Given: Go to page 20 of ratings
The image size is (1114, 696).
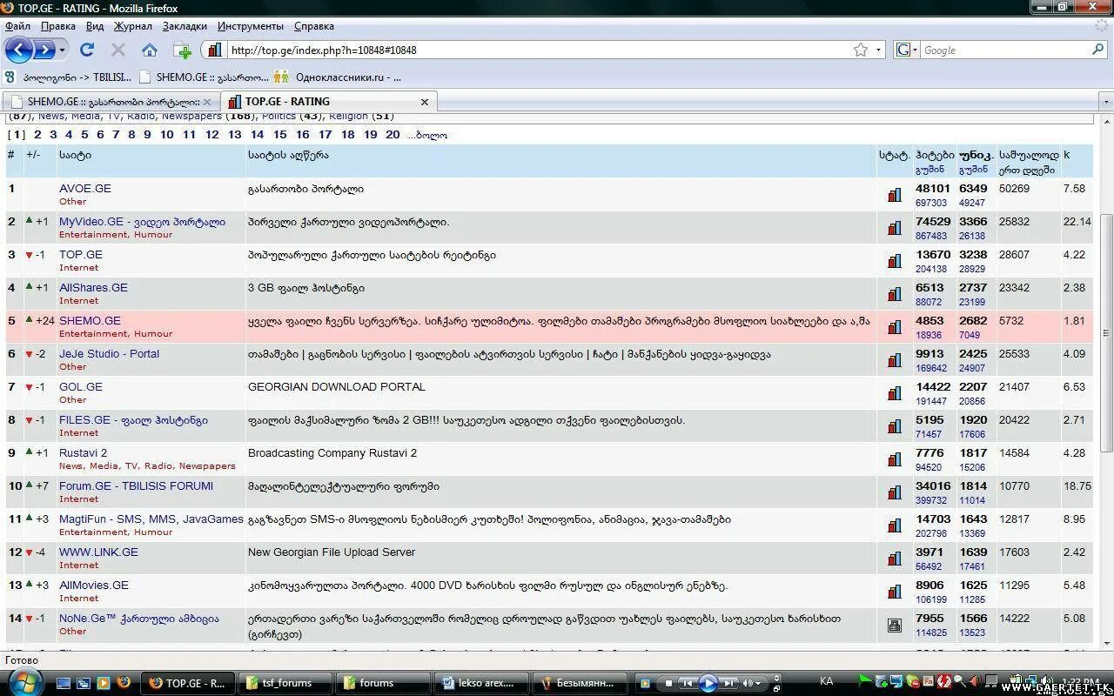Looking at the screenshot, I should [393, 135].
